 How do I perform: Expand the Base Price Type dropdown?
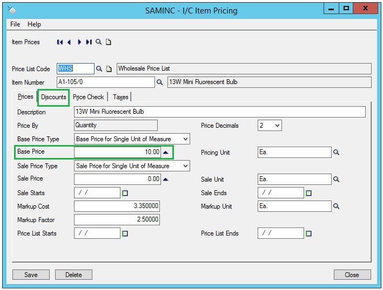185,139
